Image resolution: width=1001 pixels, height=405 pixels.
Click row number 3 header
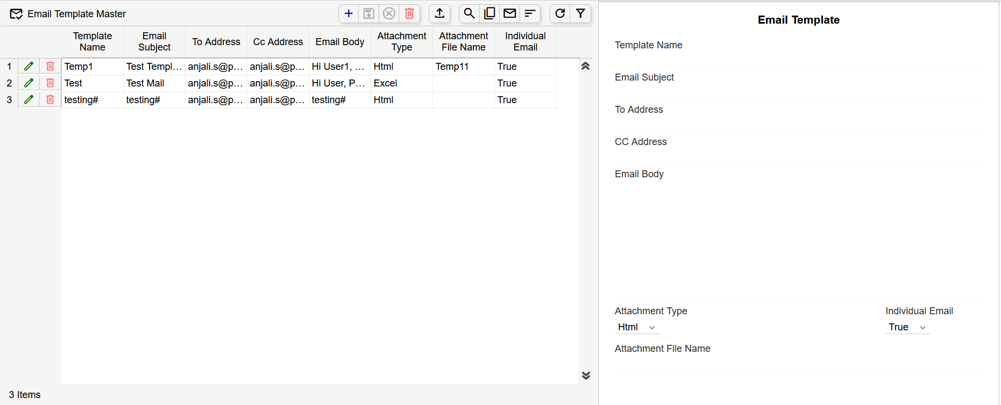pos(9,100)
